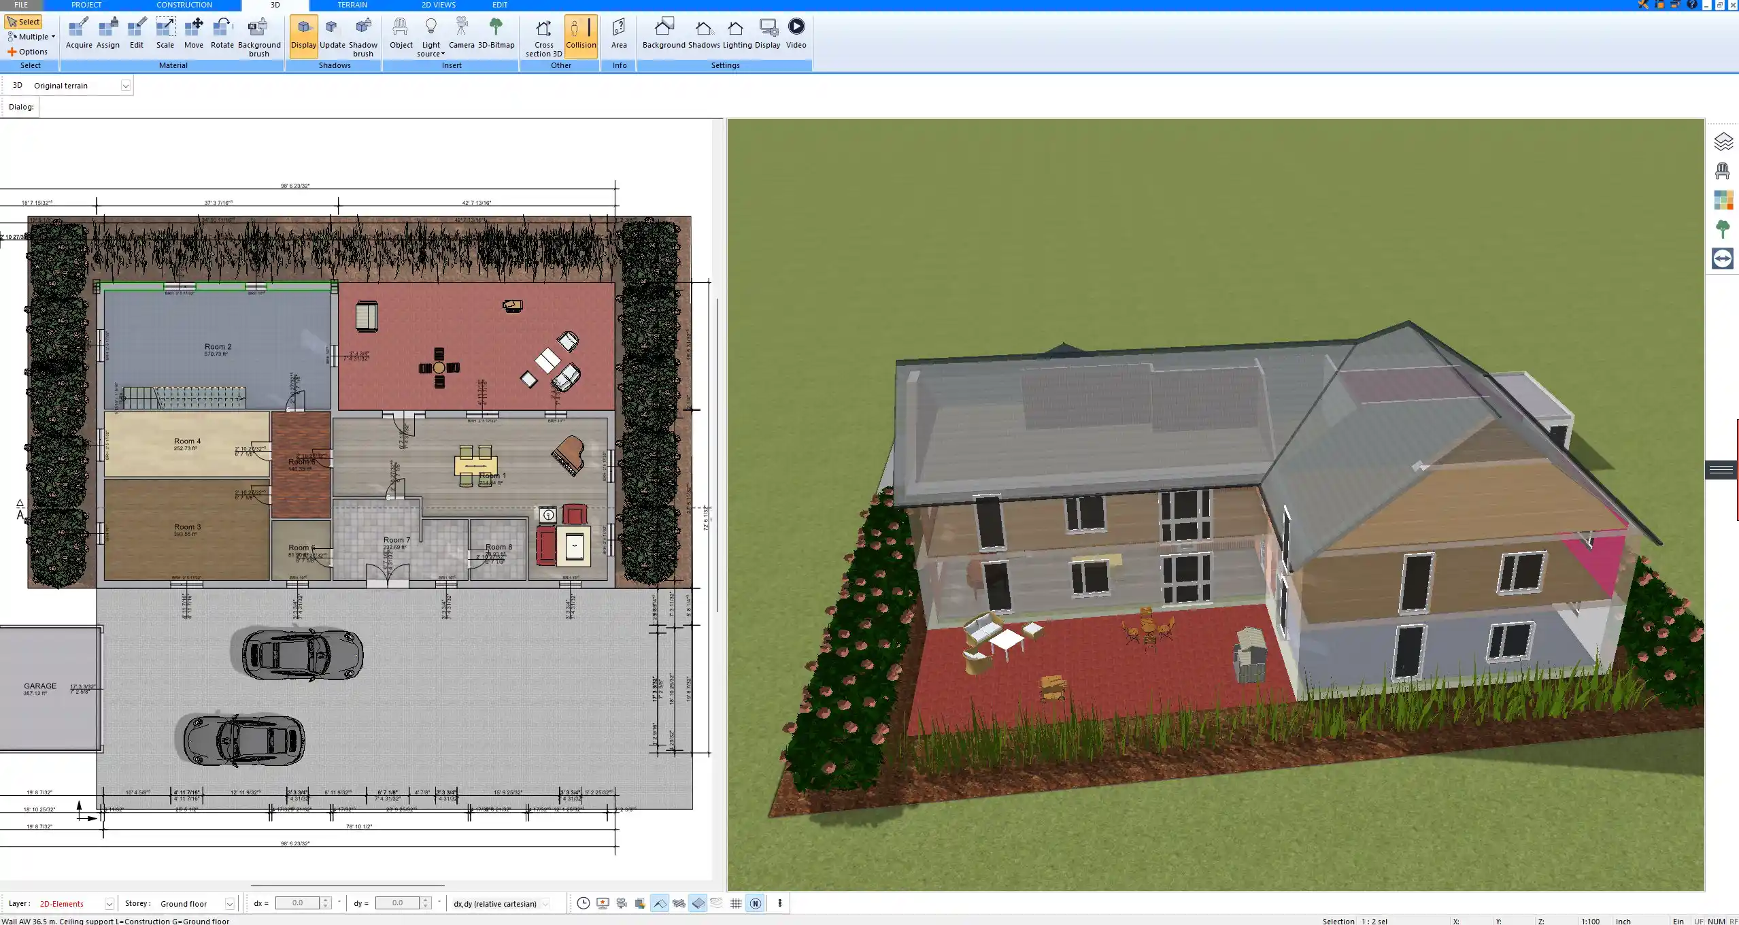Screen dimensions: 1739x925
Task: Select the Background brush tool
Action: click(x=258, y=35)
